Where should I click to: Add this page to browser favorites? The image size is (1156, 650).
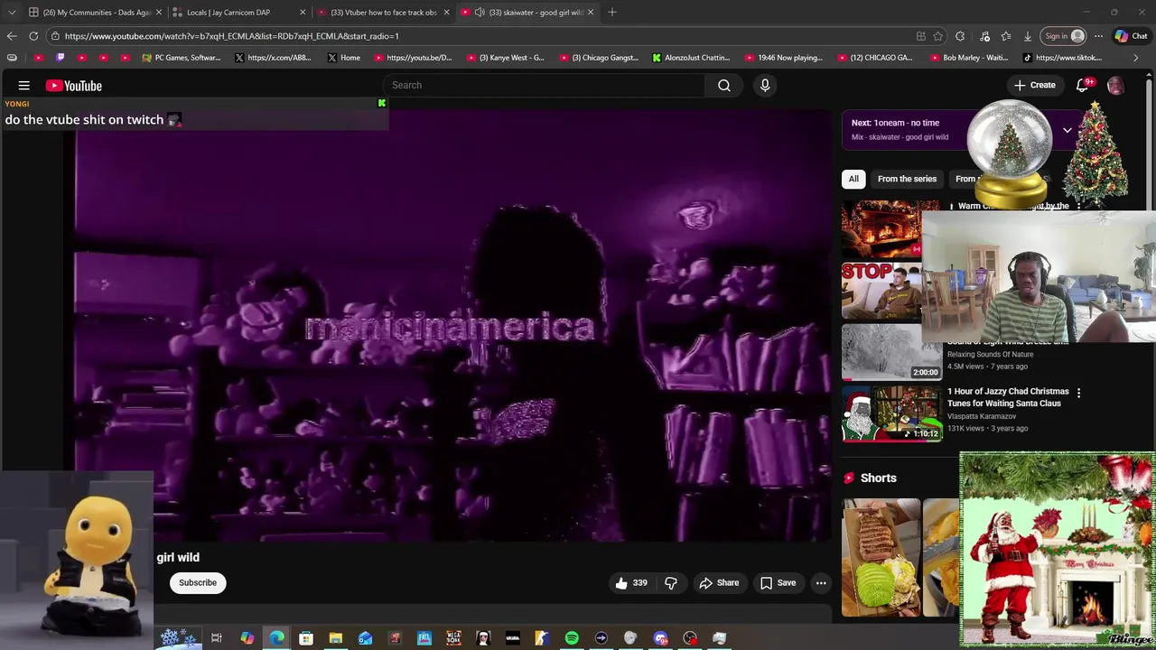938,36
